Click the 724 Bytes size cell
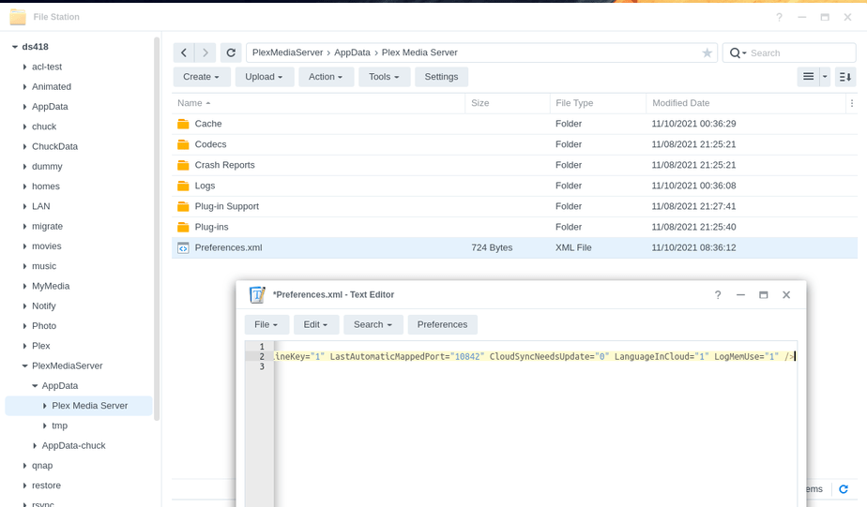867x507 pixels. click(492, 248)
